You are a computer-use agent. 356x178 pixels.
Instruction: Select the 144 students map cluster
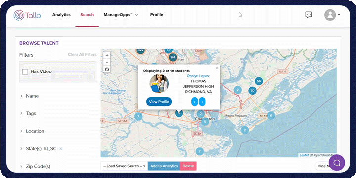(x=173, y=58)
